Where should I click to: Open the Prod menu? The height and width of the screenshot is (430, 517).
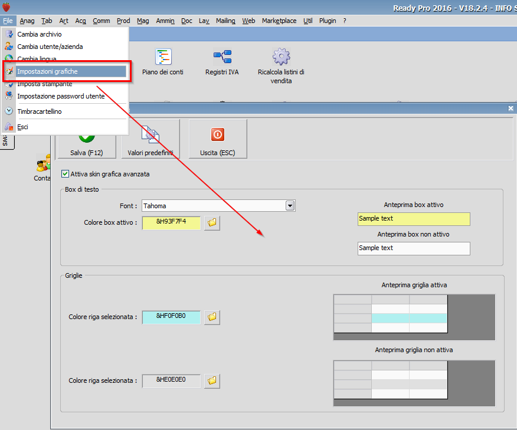click(x=123, y=21)
